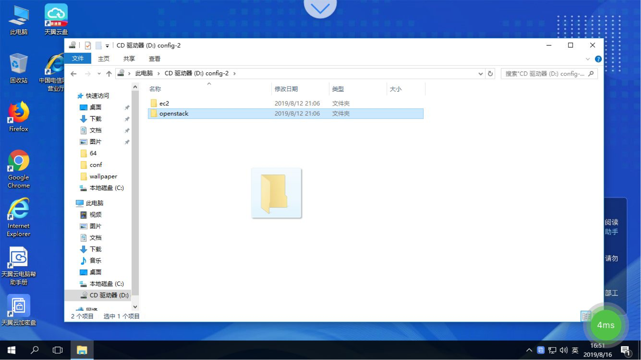The width and height of the screenshot is (641, 360).
Task: Select 共享 tab in ribbon
Action: [x=130, y=58]
